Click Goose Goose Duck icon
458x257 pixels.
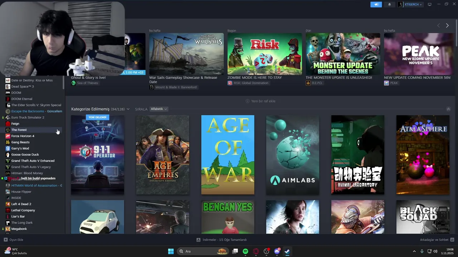pyautogui.click(x=8, y=155)
